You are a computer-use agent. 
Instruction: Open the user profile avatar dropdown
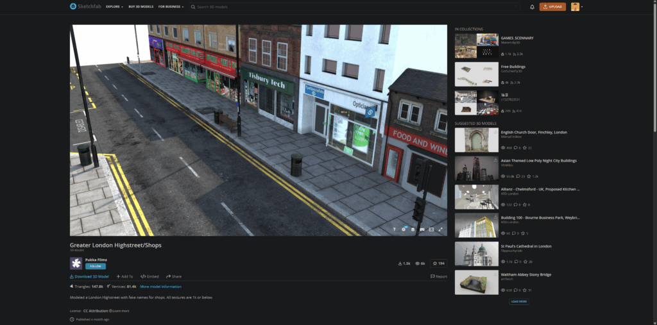pos(576,7)
